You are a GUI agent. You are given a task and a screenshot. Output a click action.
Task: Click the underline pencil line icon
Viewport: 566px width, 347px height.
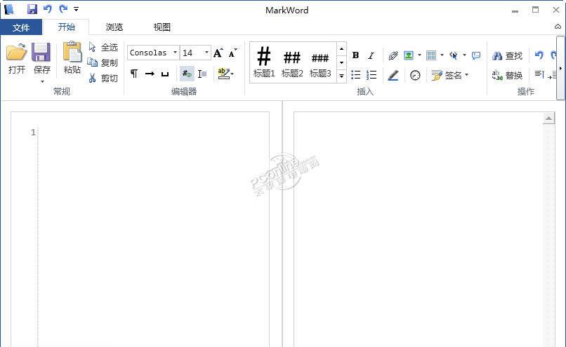coord(393,75)
